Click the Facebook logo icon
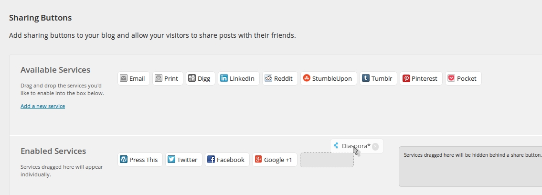Viewport: 542px width, 195px height. (x=211, y=160)
